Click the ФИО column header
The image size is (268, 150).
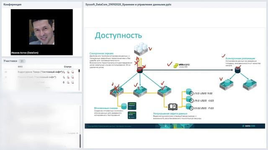(x=20, y=67)
